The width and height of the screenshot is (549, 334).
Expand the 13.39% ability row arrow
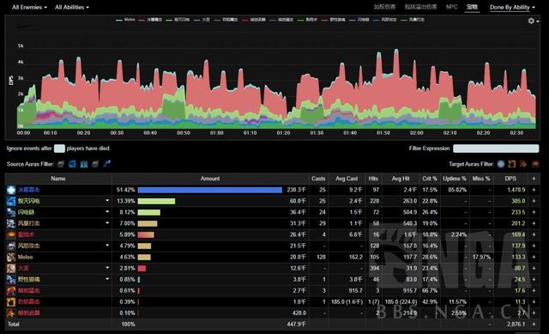point(107,201)
